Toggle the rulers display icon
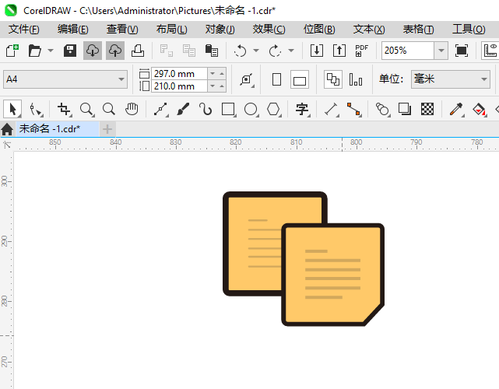This screenshot has height=389, width=499. (x=490, y=51)
